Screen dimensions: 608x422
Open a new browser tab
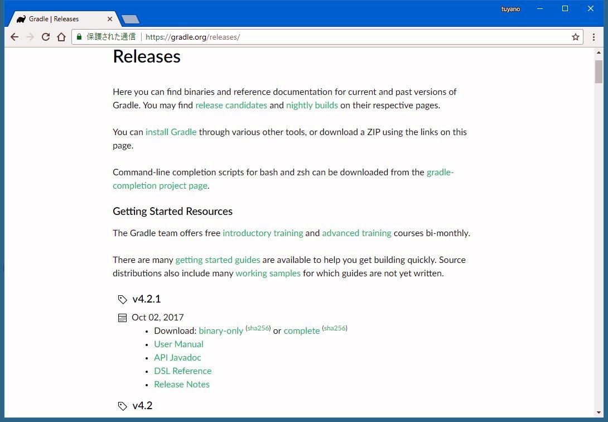[131, 20]
